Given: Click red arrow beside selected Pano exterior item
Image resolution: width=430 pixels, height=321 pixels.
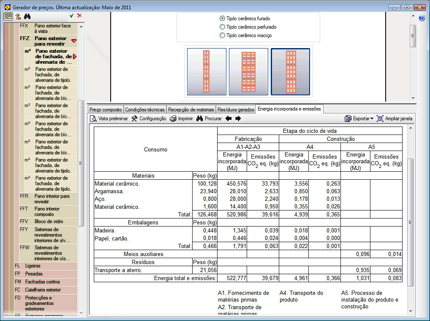Looking at the screenshot, I should pyautogui.click(x=75, y=57).
